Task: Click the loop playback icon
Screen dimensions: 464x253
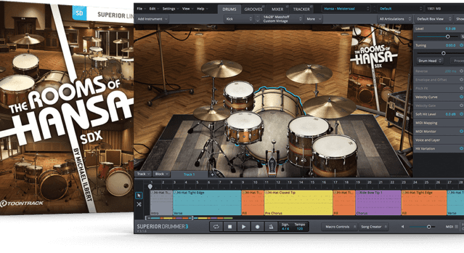Action: click(216, 226)
